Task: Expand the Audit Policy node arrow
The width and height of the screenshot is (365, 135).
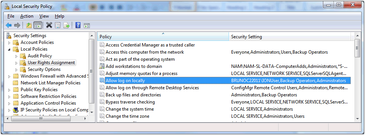Action: coord(16,56)
